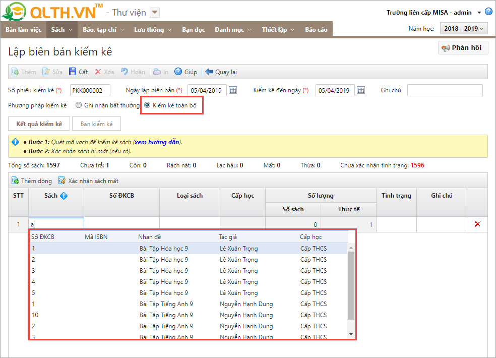Select Bài Tập Hóa học 9 with Số ĐKCB 5

click(189, 293)
